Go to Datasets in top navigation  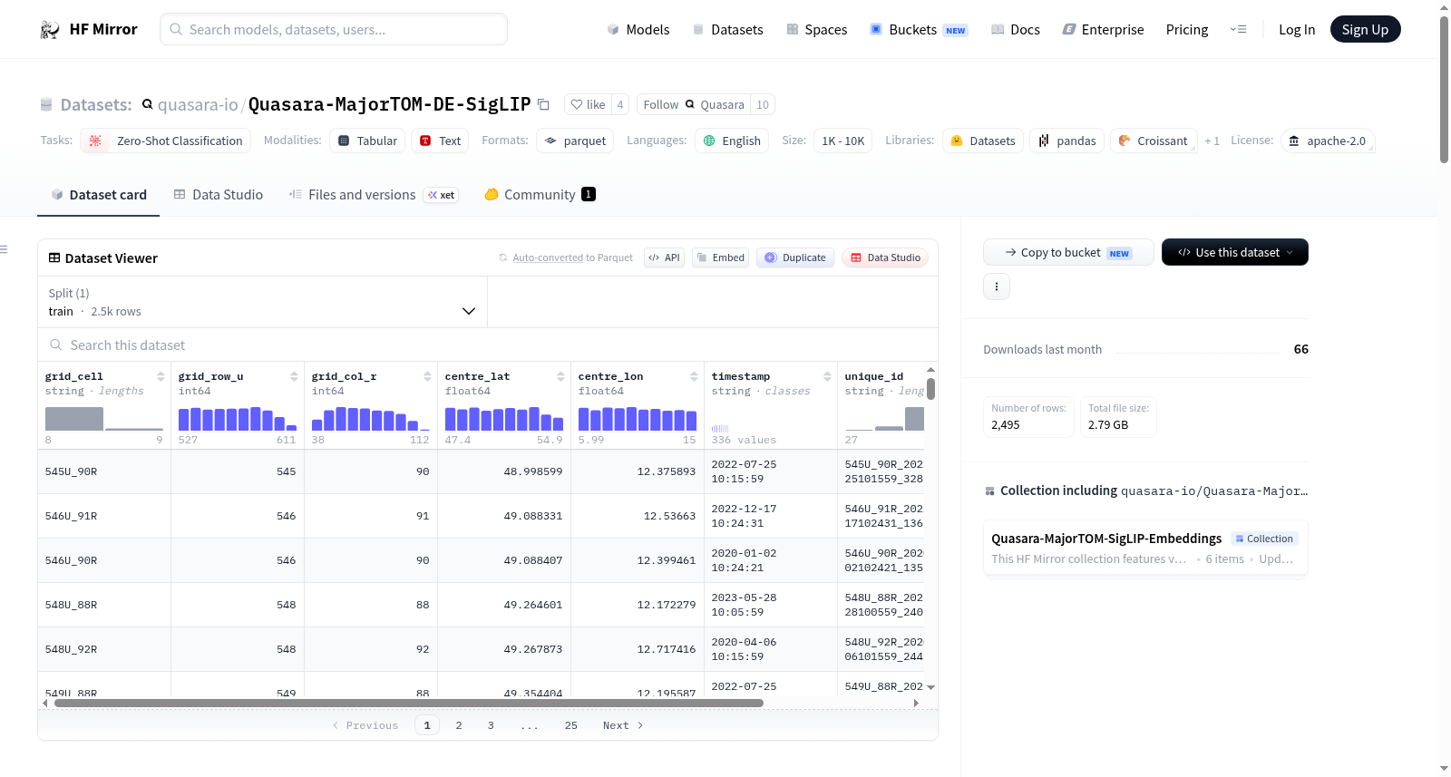[x=728, y=30]
